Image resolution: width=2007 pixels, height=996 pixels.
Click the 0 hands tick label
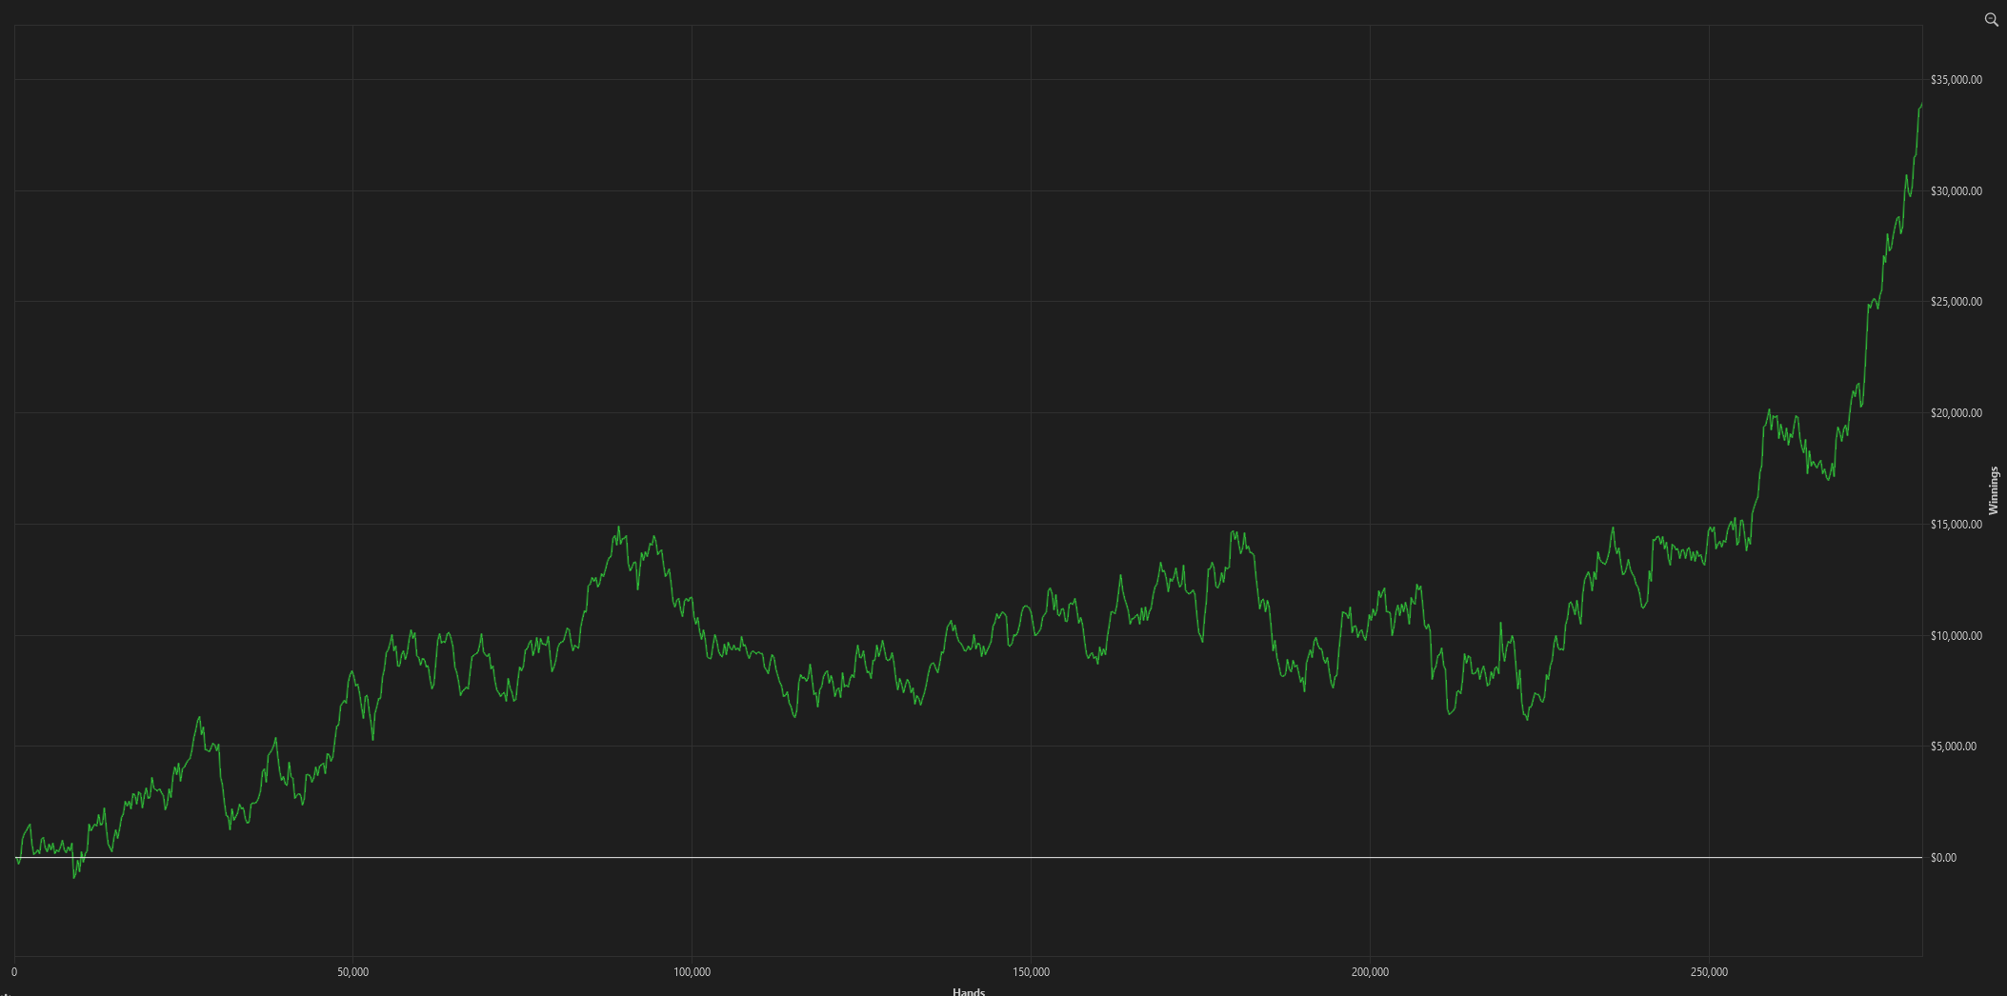point(14,972)
